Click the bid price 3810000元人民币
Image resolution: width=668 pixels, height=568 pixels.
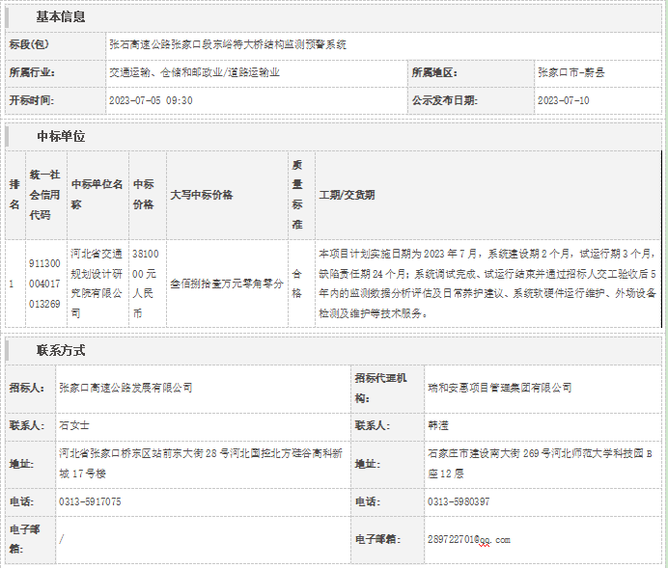[144, 284]
